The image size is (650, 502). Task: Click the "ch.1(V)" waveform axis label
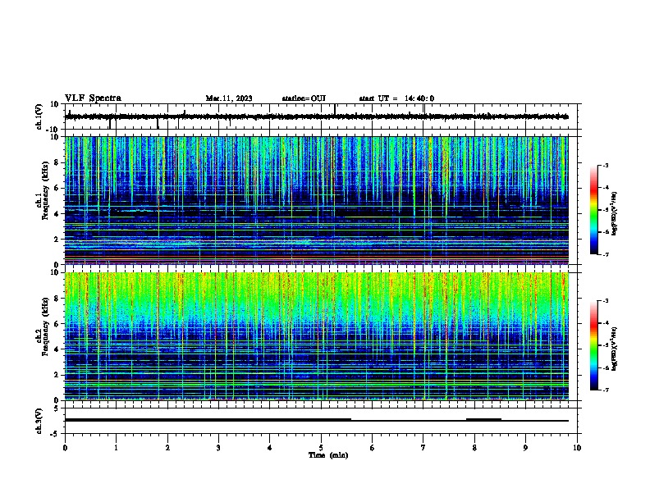pos(39,116)
